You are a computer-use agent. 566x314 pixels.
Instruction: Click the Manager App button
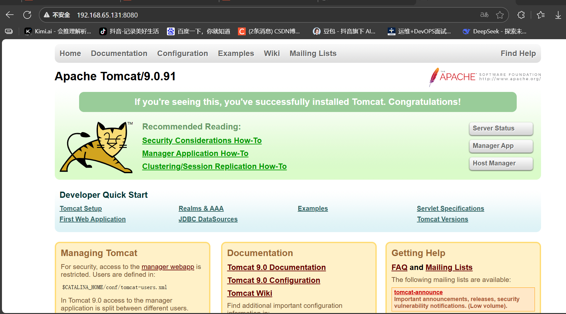(501, 146)
